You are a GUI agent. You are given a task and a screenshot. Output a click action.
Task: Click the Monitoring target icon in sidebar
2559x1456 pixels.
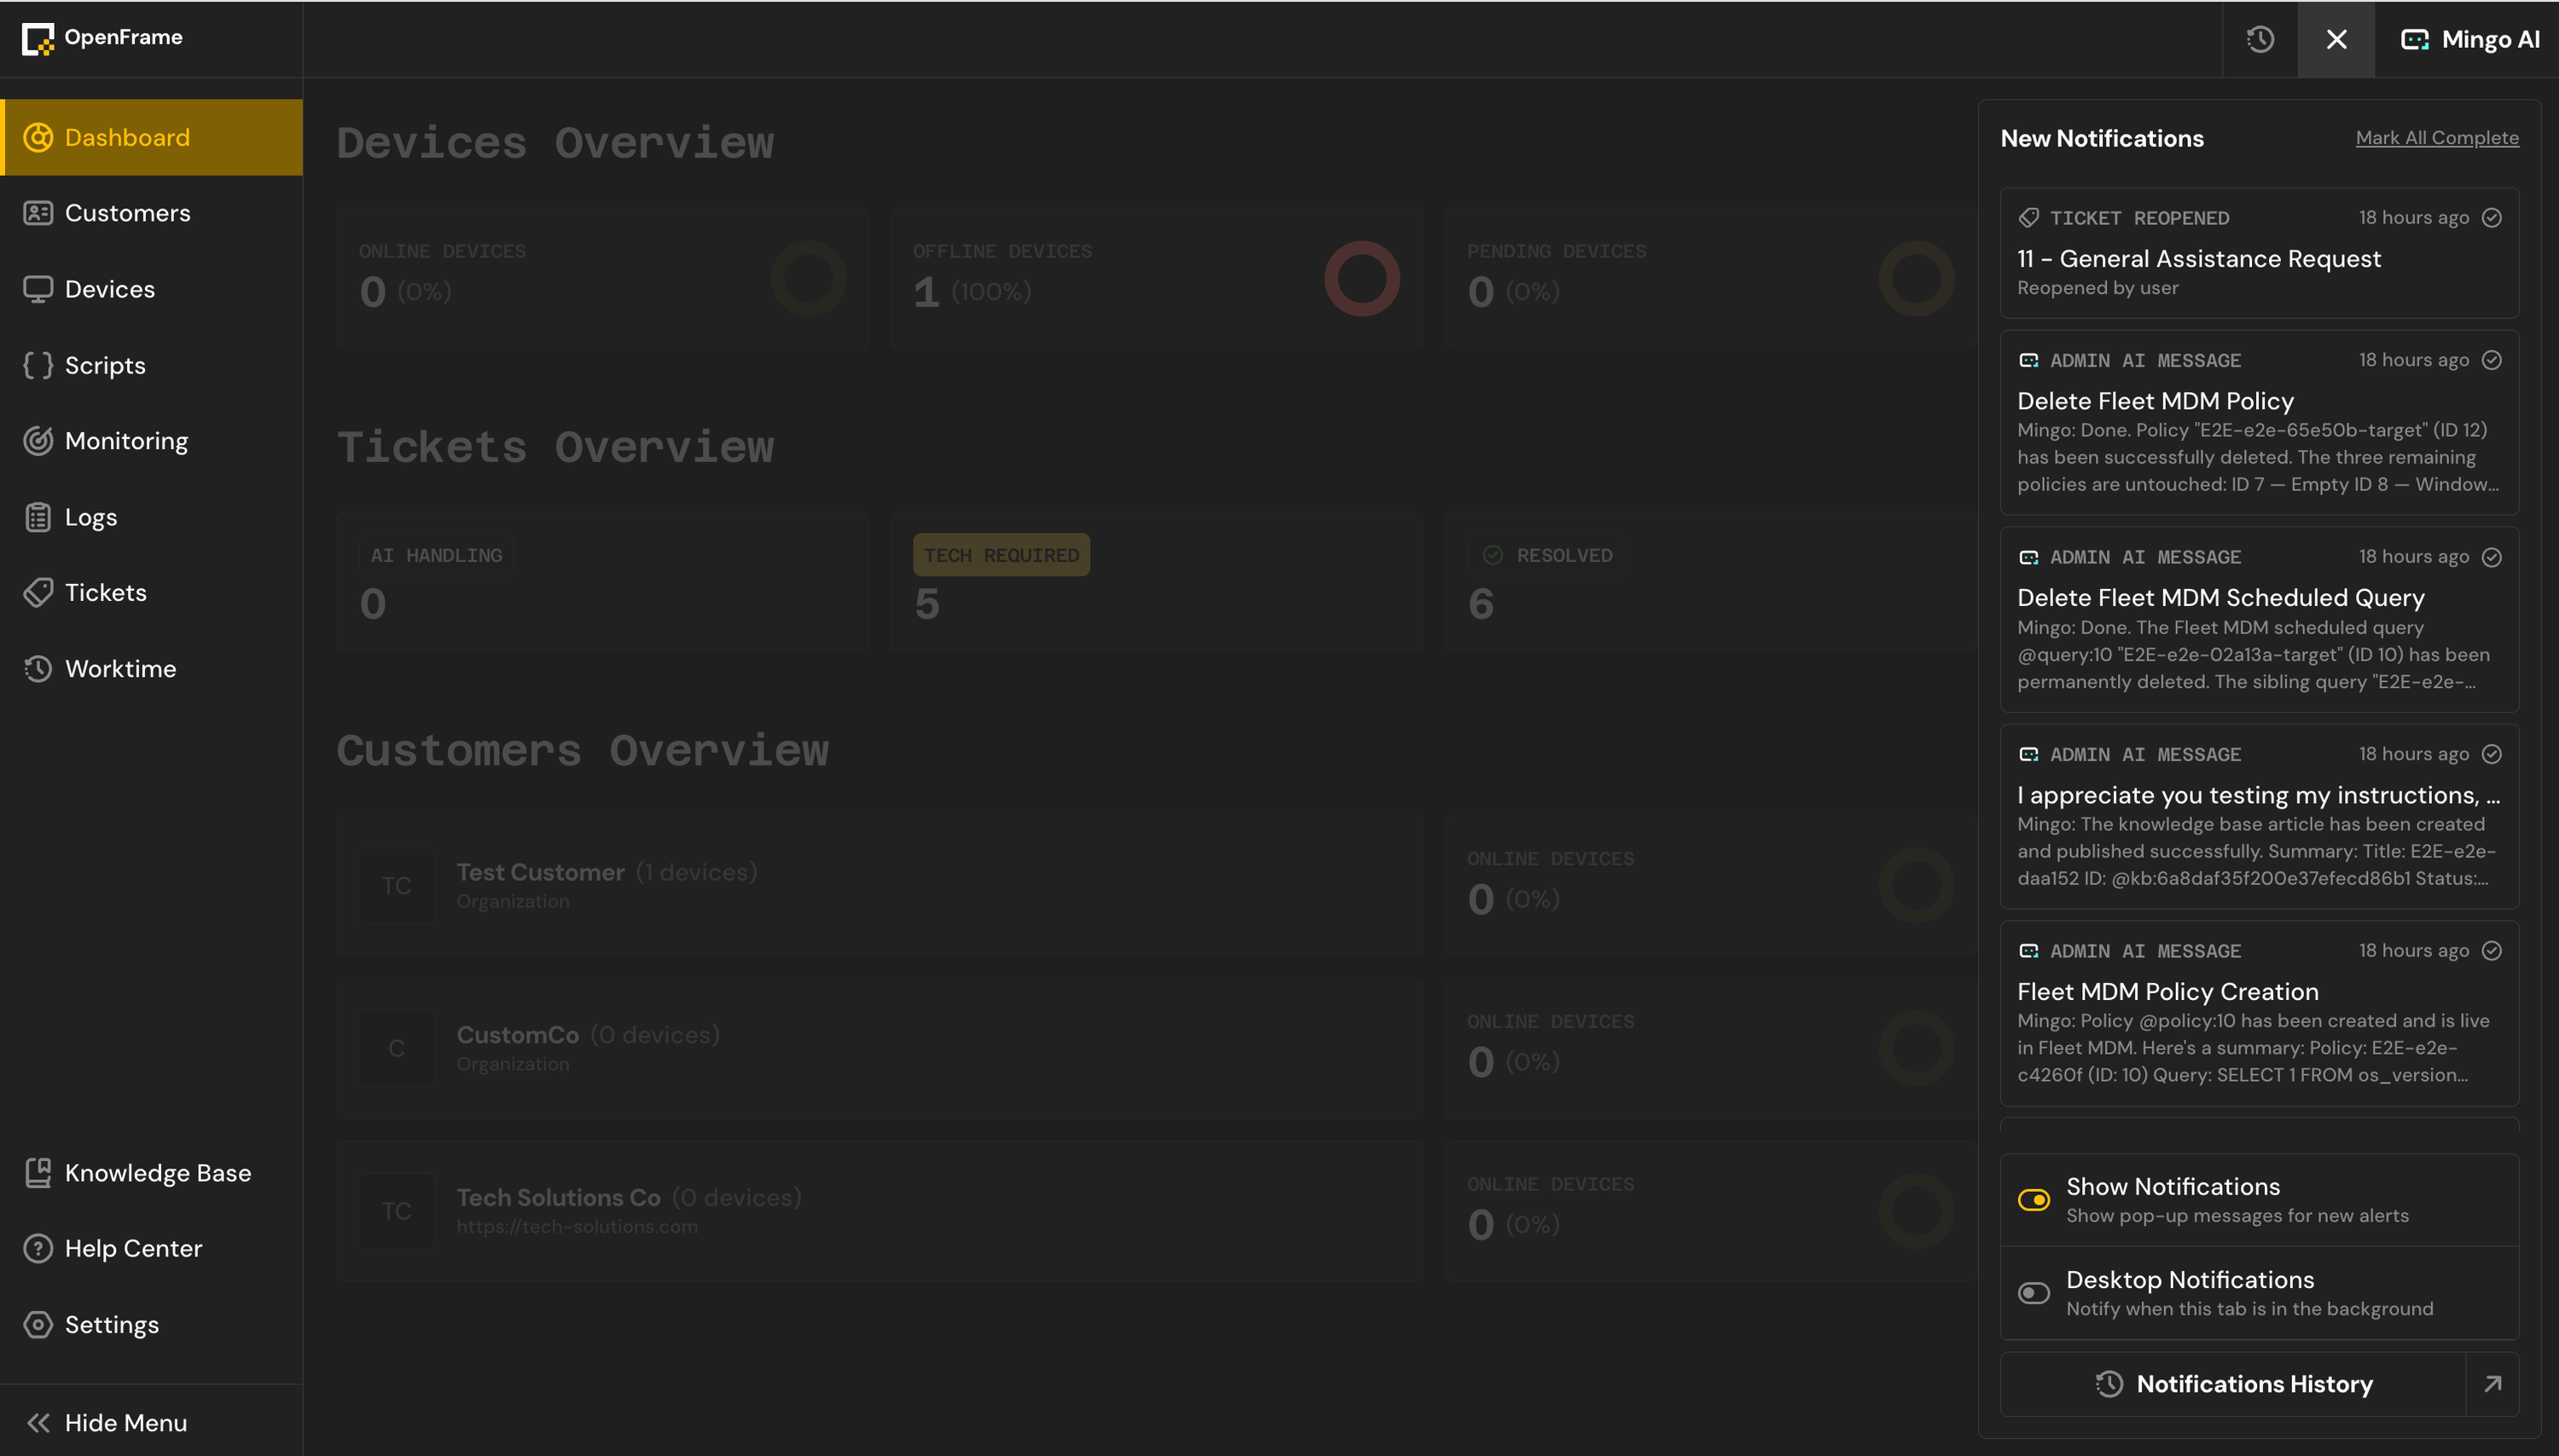[38, 441]
